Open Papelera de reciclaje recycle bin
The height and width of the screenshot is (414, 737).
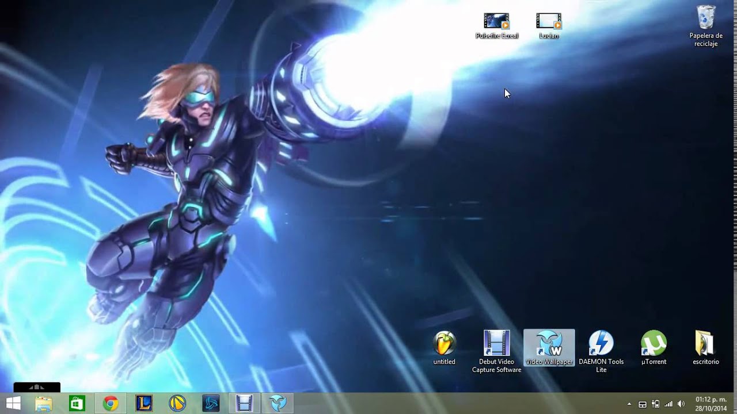point(706,26)
